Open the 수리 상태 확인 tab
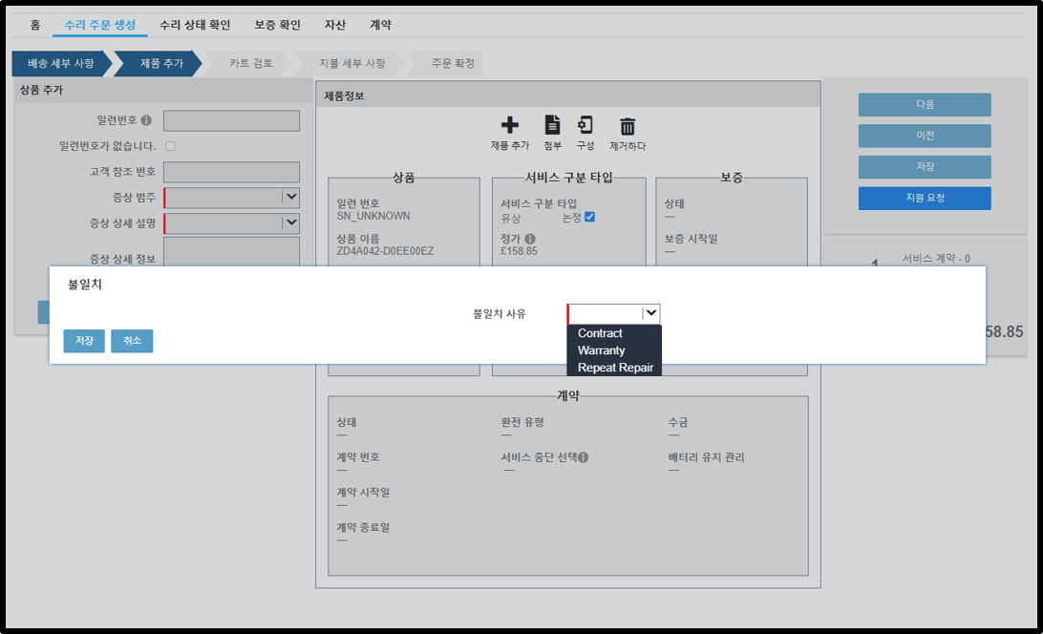The height and width of the screenshot is (634, 1043). [195, 25]
